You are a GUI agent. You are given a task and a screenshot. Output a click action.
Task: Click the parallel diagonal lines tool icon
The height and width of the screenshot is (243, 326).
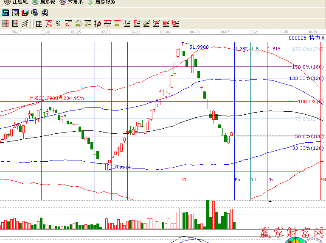pyautogui.click(x=25, y=24)
